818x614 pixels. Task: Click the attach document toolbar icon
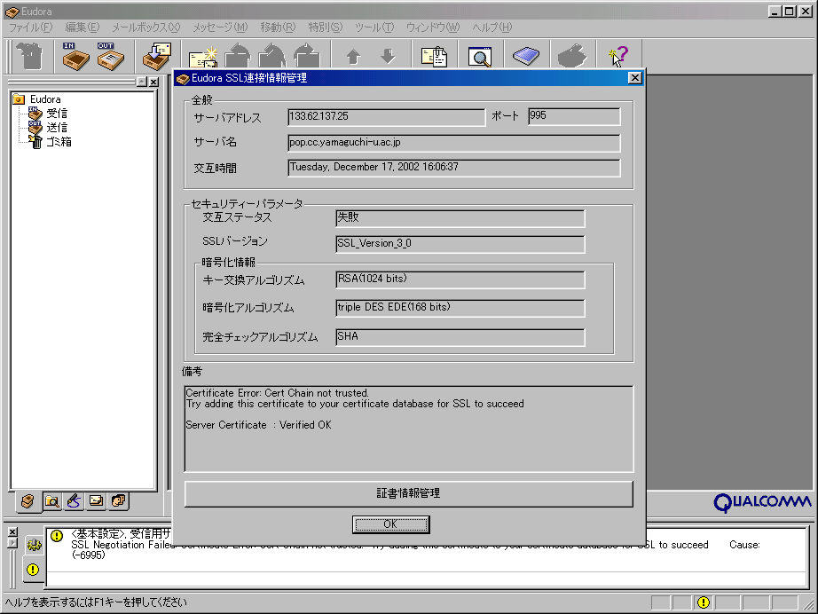[x=434, y=56]
